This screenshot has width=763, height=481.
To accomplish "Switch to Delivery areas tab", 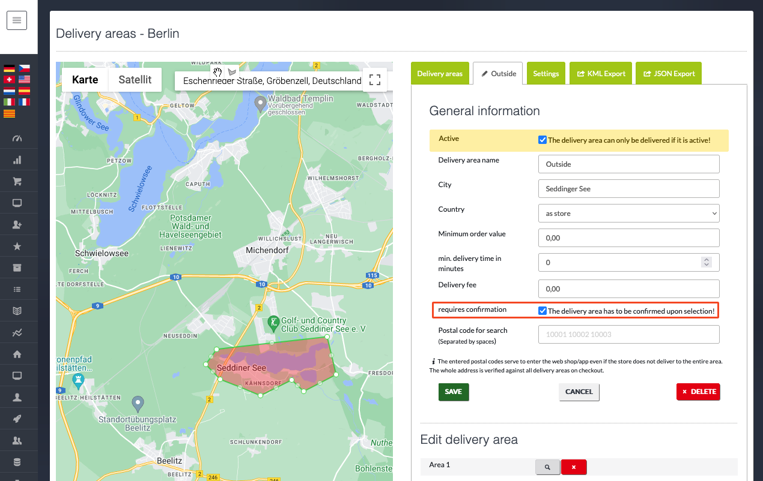I will tap(440, 73).
